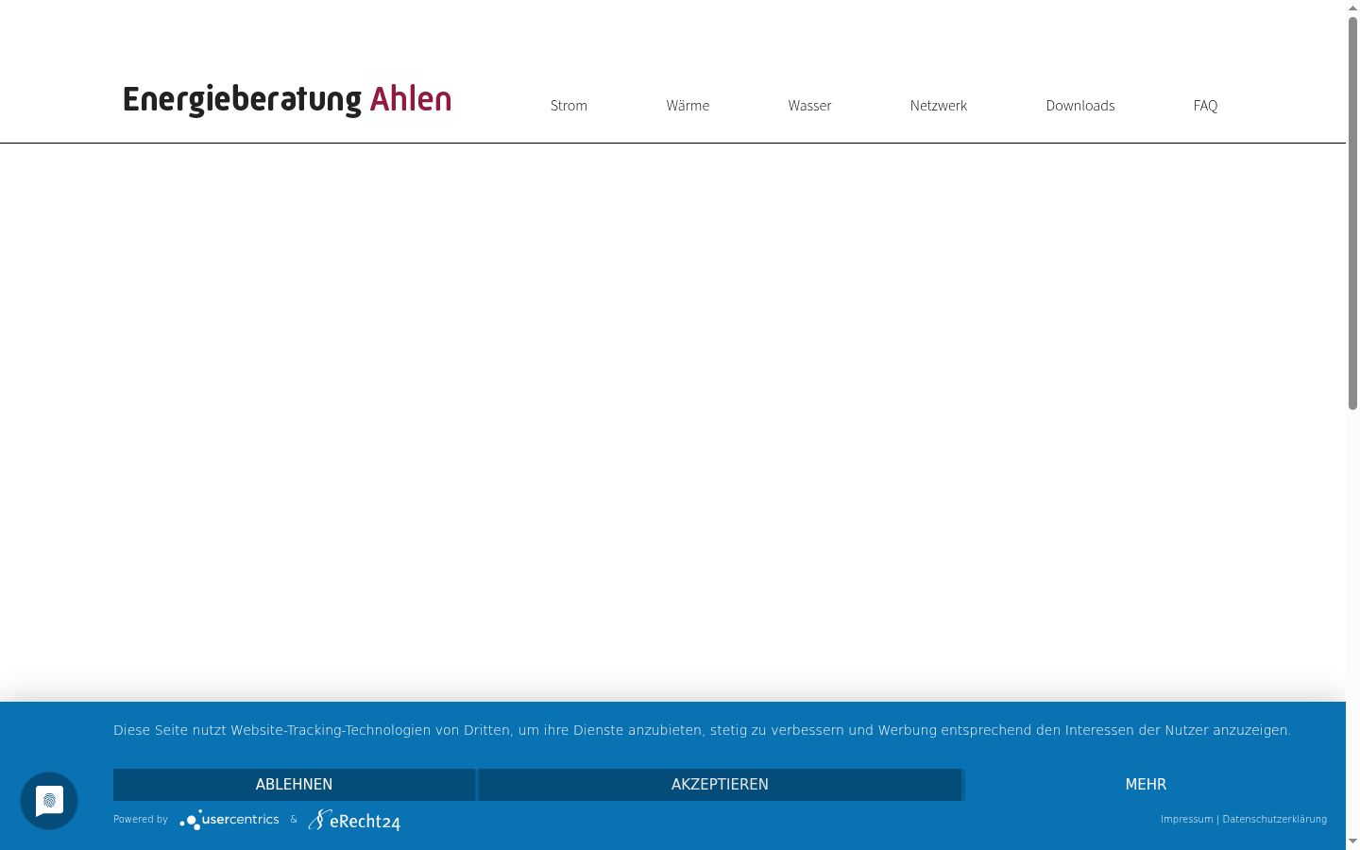Go to the Downloads page
Screen dimensions: 1360x850
[x=1080, y=106]
